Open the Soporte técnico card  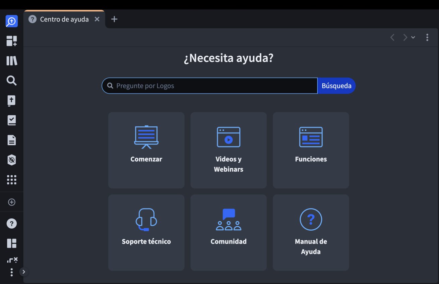coord(146,233)
